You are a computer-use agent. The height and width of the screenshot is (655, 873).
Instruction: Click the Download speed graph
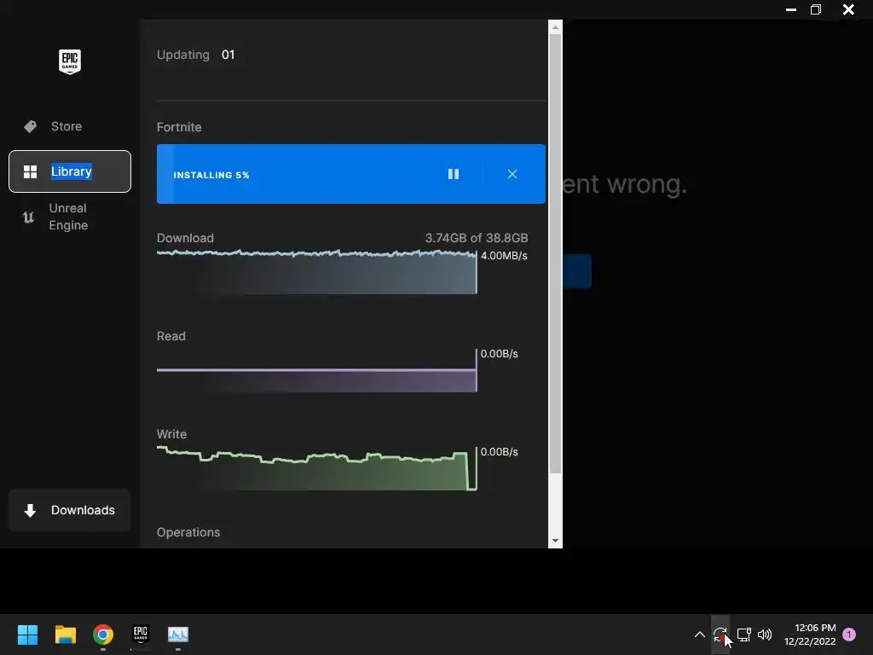pyautogui.click(x=317, y=272)
